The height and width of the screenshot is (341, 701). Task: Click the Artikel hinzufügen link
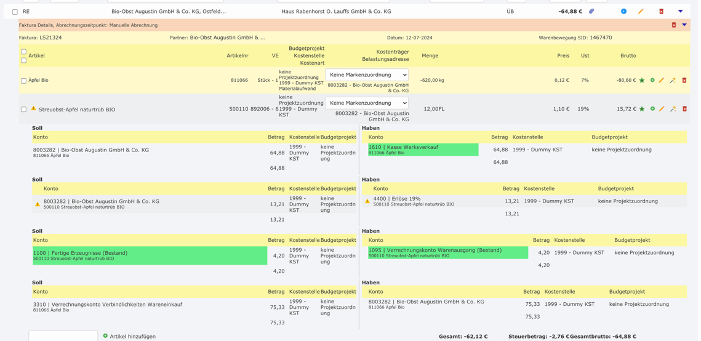(132, 336)
